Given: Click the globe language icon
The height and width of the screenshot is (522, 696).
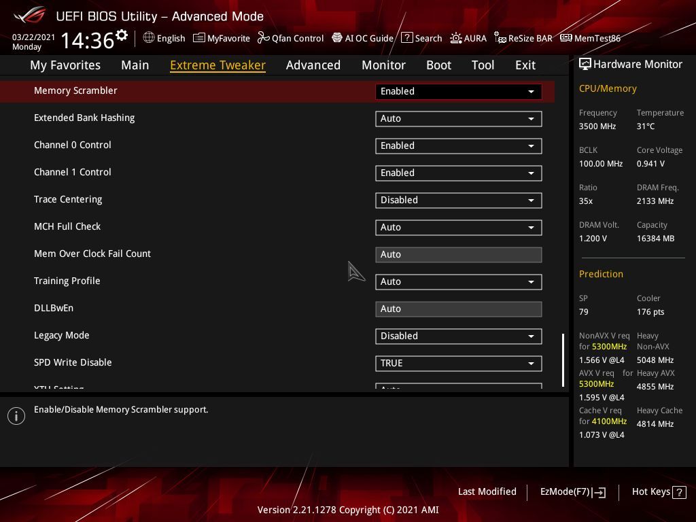Looking at the screenshot, I should [149, 38].
